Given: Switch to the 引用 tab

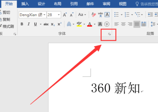Looking at the screenshot, I should pyautogui.click(x=74, y=4).
